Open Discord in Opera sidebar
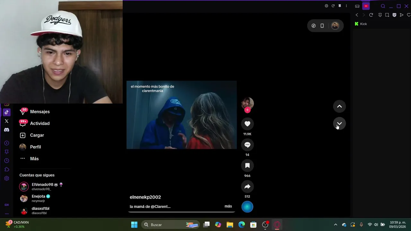 click(6, 130)
